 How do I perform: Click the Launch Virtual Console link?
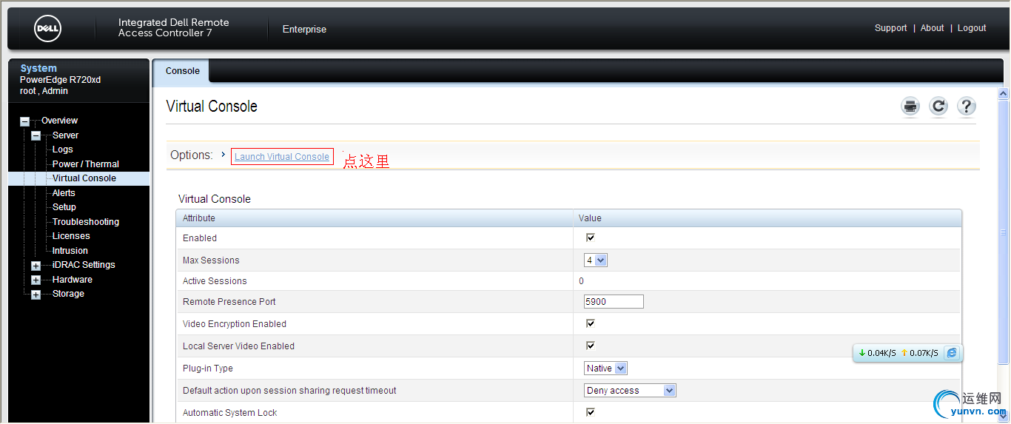282,156
